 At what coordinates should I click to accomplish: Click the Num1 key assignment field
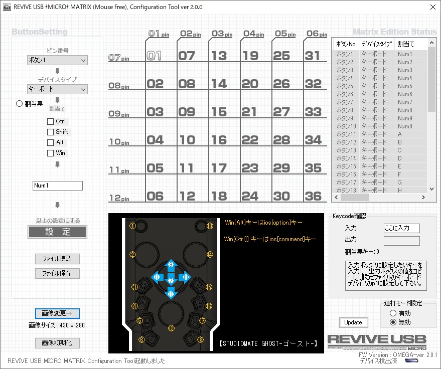[58, 186]
